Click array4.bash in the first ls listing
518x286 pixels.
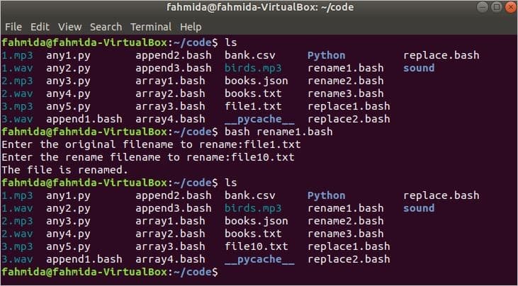tap(170, 119)
